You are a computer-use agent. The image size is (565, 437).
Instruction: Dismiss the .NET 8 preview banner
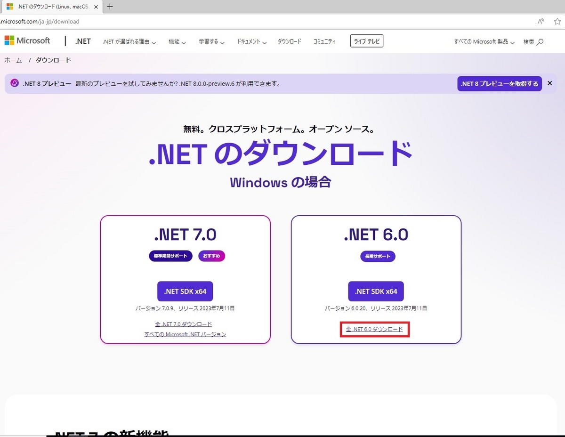pos(549,83)
